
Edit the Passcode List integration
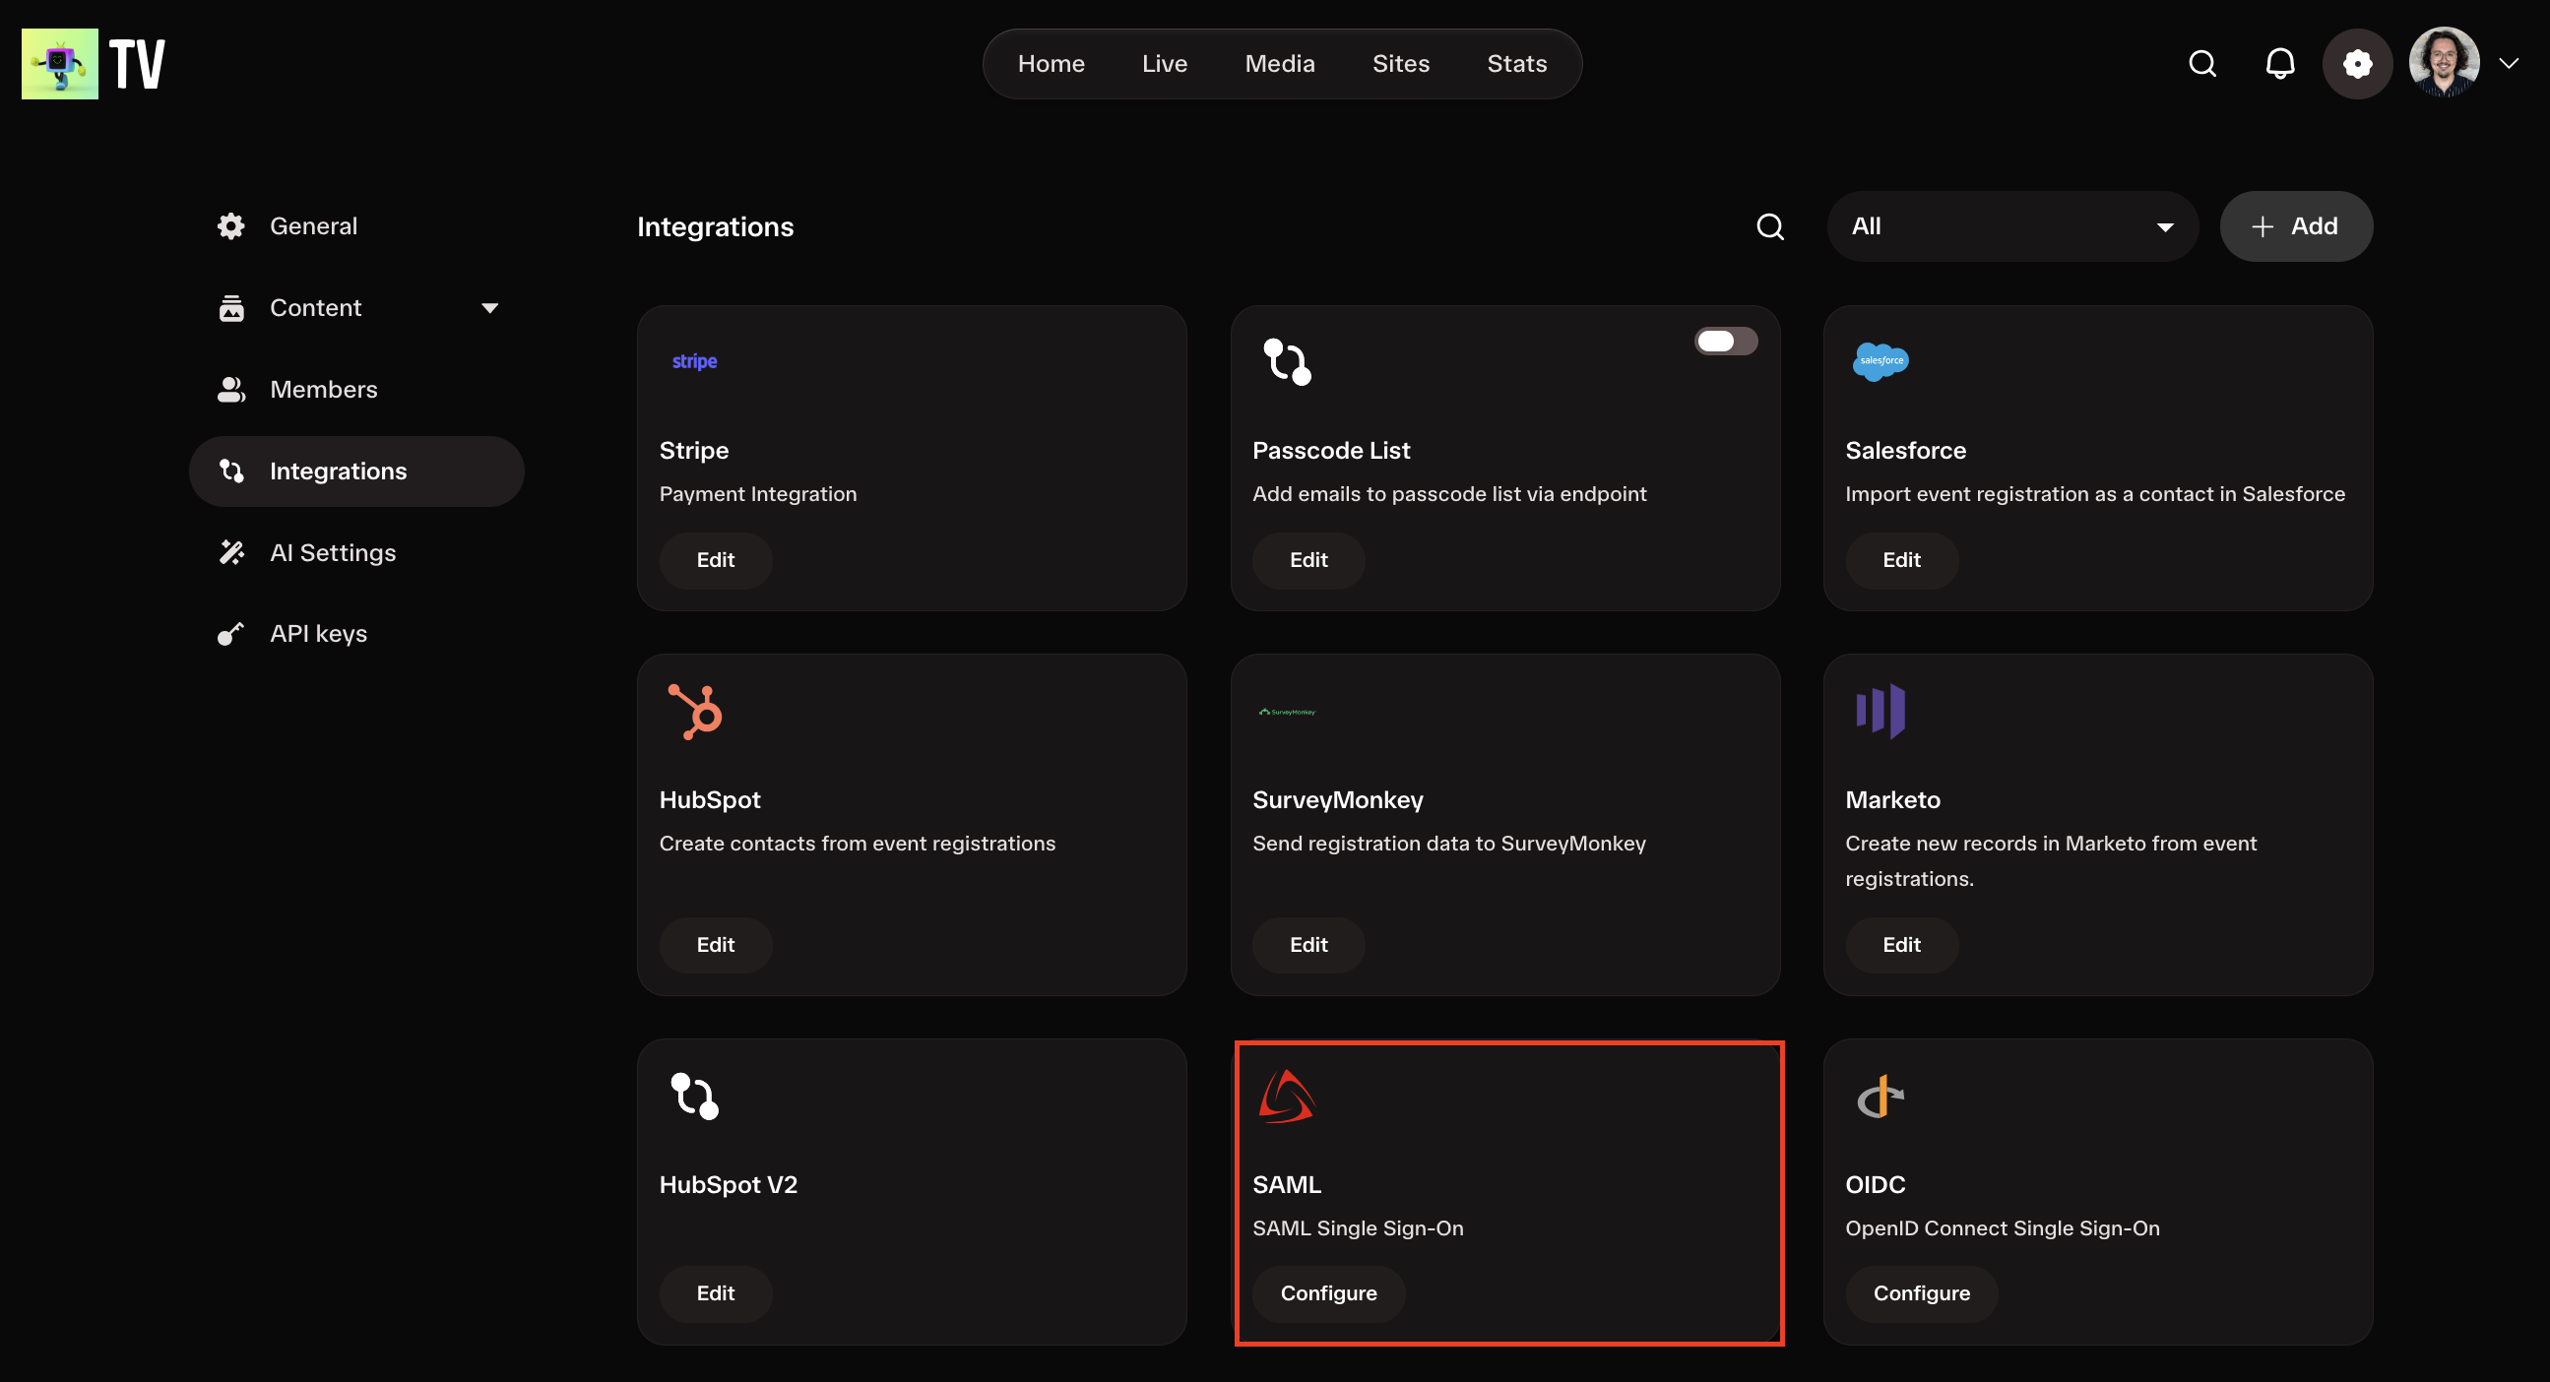tap(1308, 560)
